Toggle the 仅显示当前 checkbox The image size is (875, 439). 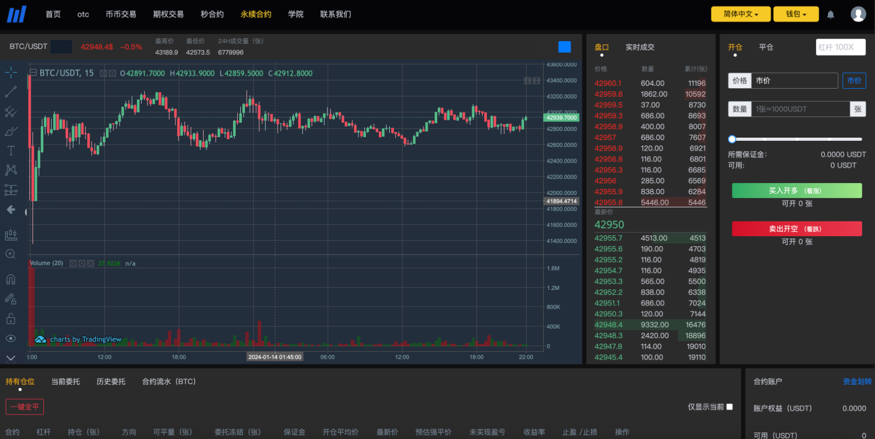pos(730,407)
